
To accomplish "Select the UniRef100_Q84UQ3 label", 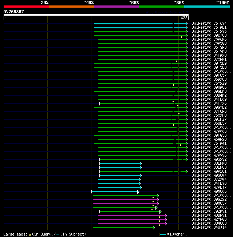I will click(x=209, y=224).
